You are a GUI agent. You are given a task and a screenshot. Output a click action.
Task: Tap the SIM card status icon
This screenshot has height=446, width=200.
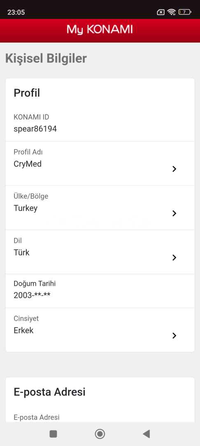(160, 12)
